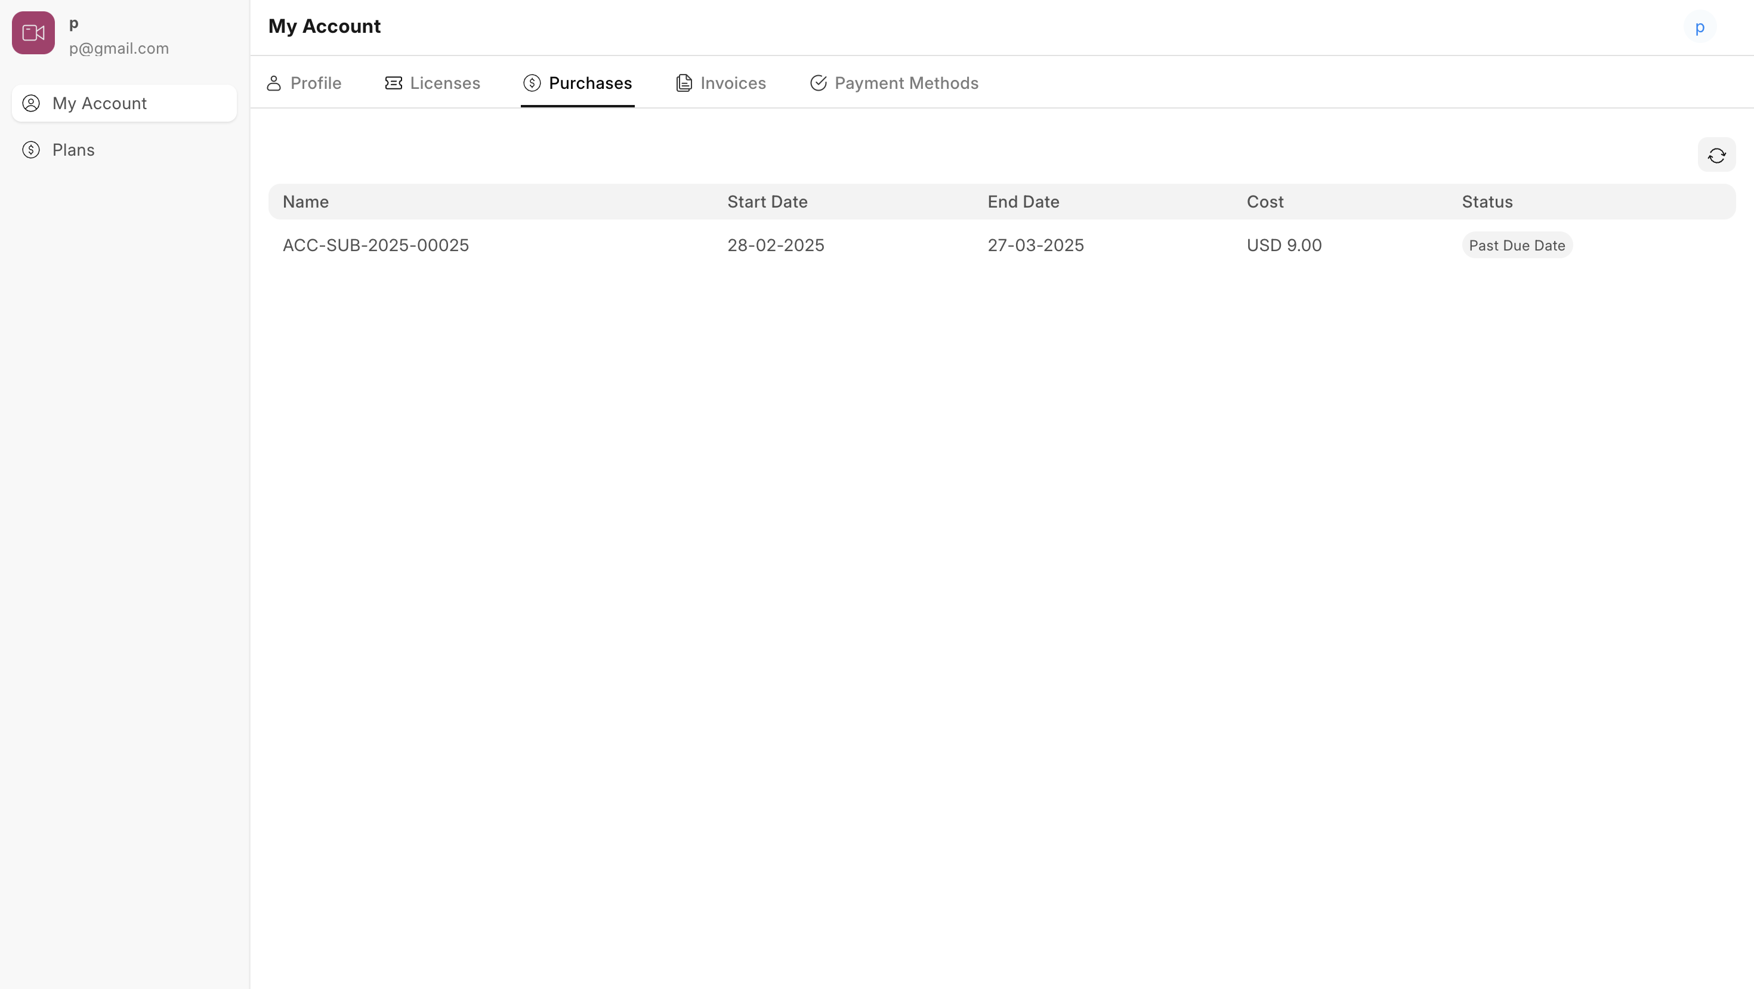
Task: Select My Account in the sidebar
Action: tap(100, 103)
